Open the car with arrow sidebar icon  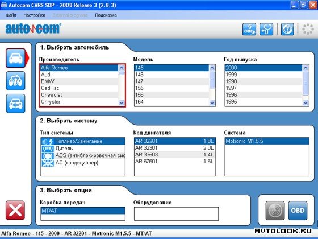[16, 104]
